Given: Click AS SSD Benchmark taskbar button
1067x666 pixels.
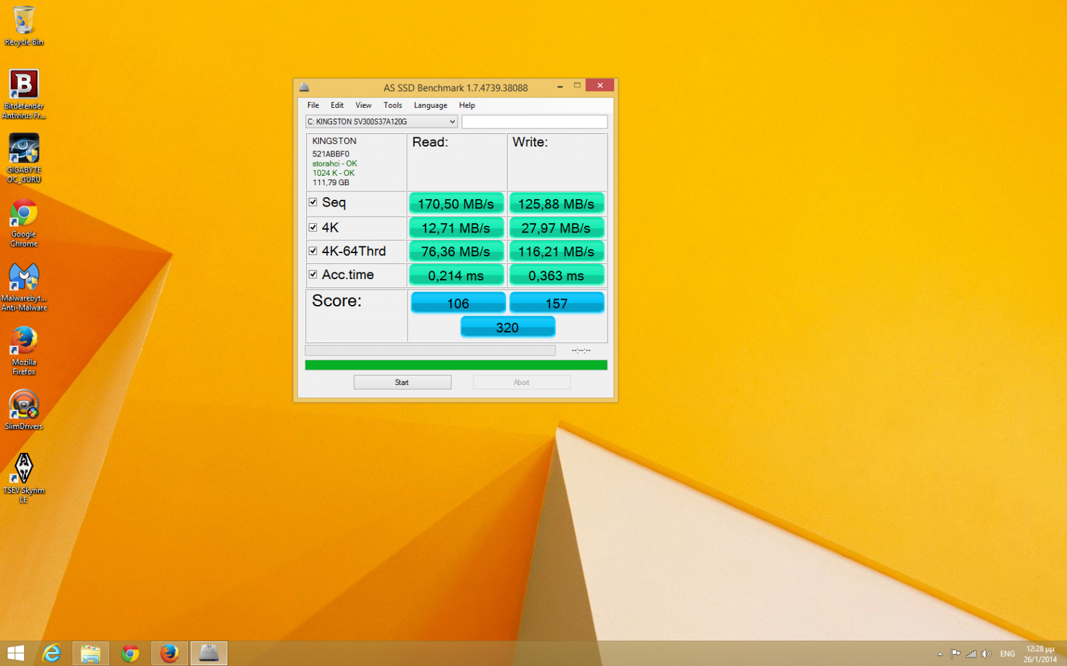Looking at the screenshot, I should [209, 653].
